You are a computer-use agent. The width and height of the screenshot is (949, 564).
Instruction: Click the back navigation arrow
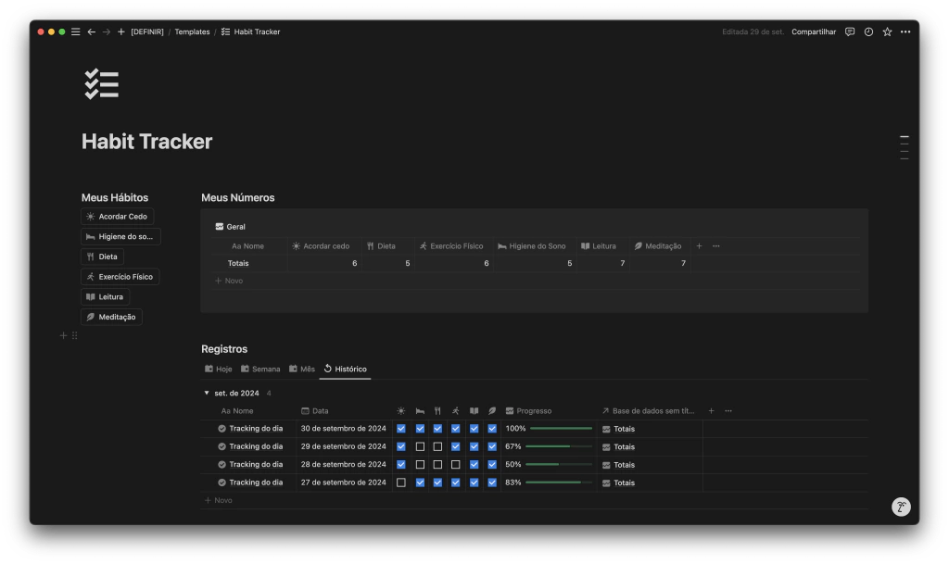[91, 31]
